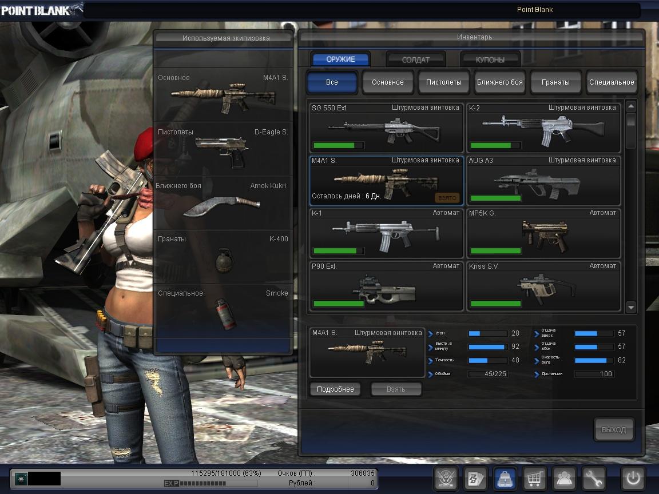Viewport: 659px width, 494px height.
Task: Click the Дистанция stat arrow
Action: pyautogui.click(x=537, y=375)
